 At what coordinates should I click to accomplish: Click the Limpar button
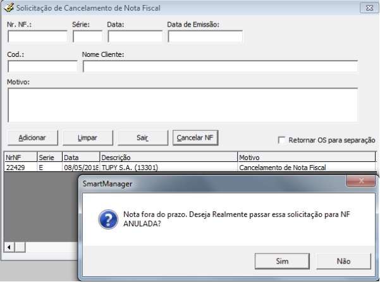coord(88,138)
